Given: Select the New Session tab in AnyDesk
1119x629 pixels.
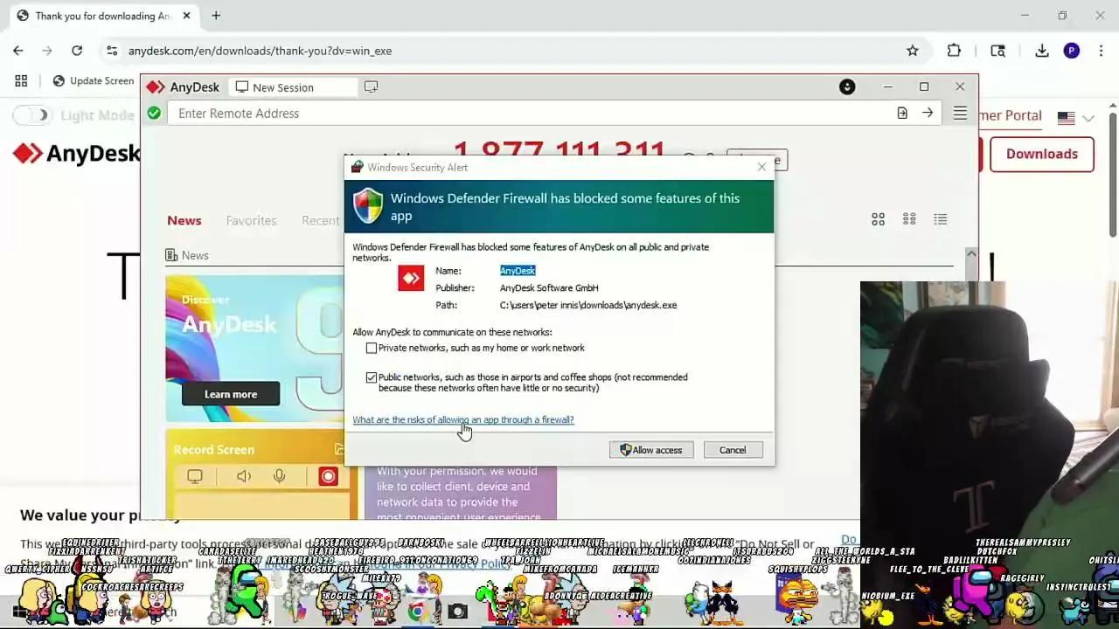Looking at the screenshot, I should coord(293,87).
